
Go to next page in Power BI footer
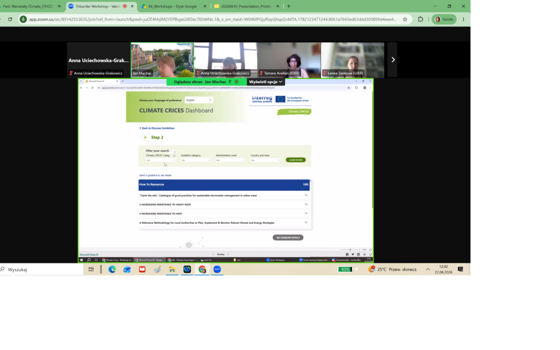pyautogui.click(x=228, y=254)
